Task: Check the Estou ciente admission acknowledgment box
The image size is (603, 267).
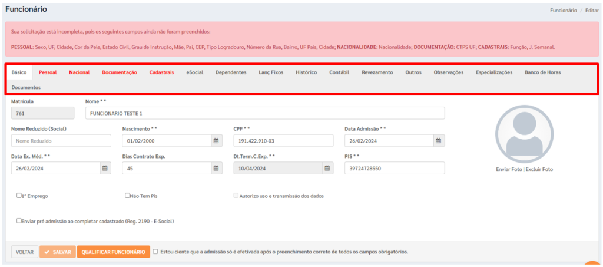Action: [155, 252]
